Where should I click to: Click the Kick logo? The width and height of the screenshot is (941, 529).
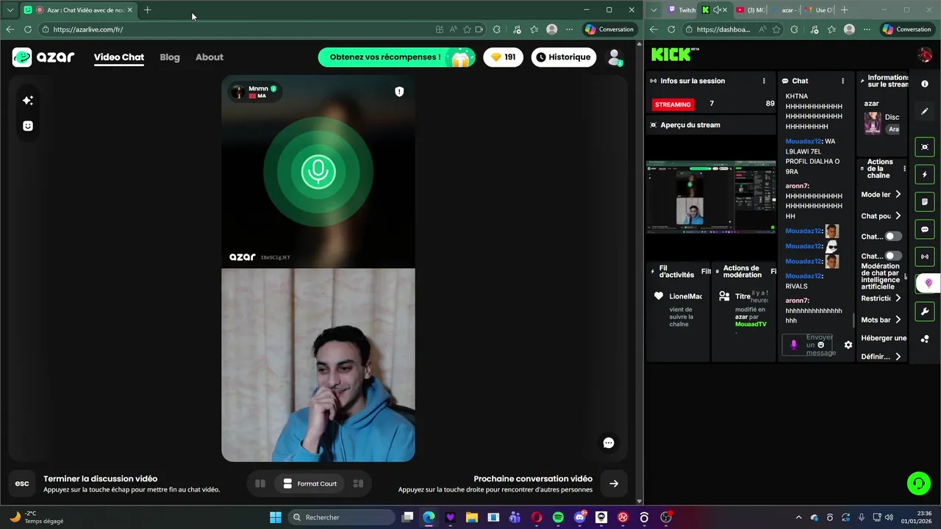click(671, 54)
